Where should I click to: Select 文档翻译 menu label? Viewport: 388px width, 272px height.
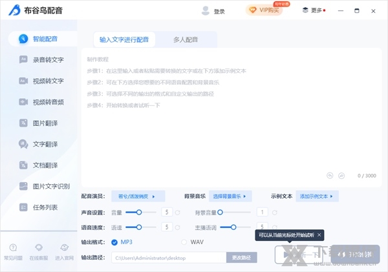click(45, 165)
